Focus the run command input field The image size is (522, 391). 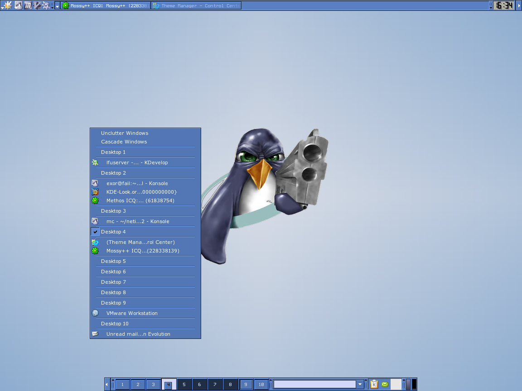click(315, 384)
